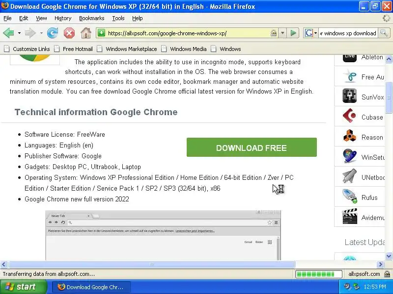Open the Ableton sidebar link text

[372, 57]
